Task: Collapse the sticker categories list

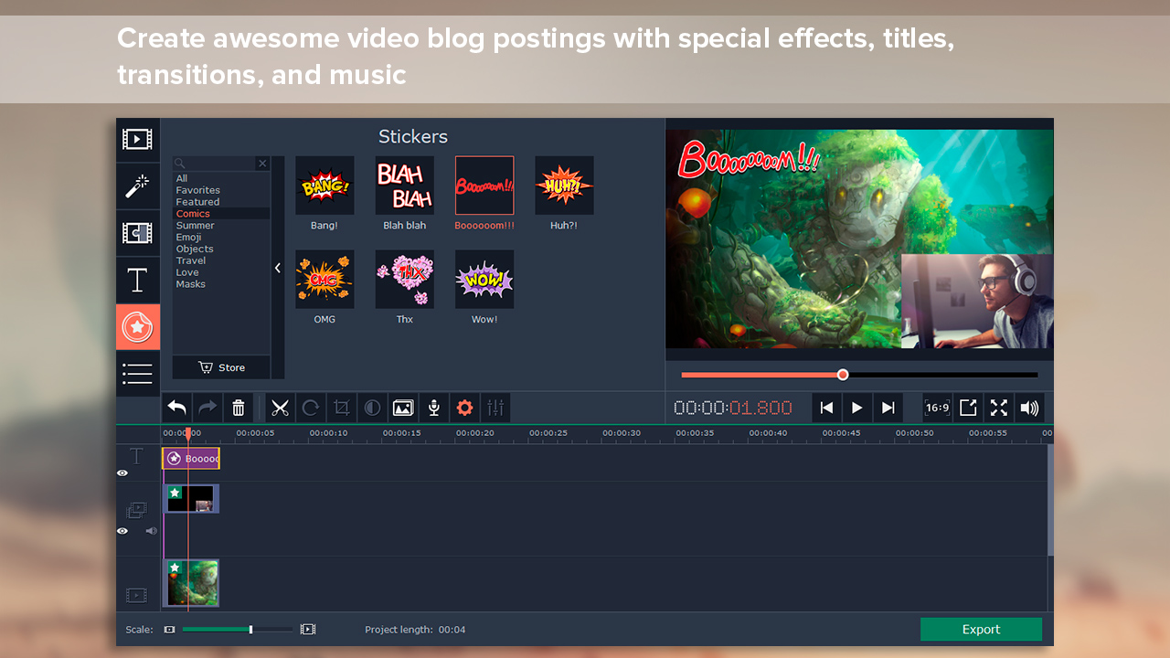Action: tap(278, 268)
